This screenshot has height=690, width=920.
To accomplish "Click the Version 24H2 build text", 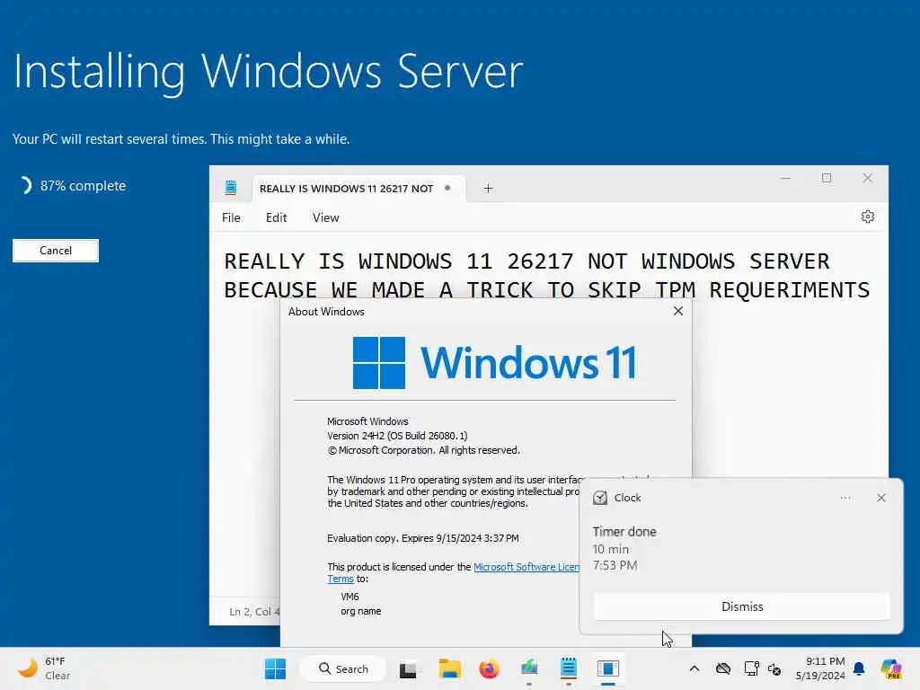I will coord(397,436).
